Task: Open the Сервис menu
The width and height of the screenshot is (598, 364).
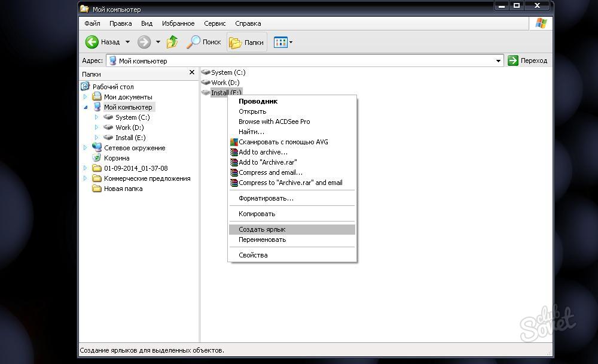Action: (215, 23)
